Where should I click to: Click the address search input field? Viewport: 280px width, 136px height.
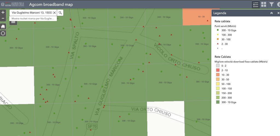[x=31, y=13]
